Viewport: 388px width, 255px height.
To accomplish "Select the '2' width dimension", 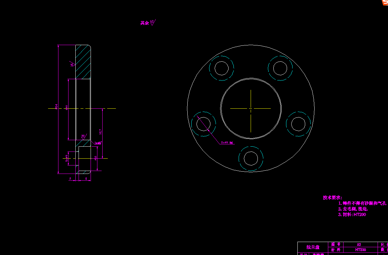I will [70, 178].
